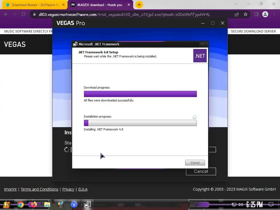
Task: Open File Explorer from the taskbar
Action: point(47,205)
